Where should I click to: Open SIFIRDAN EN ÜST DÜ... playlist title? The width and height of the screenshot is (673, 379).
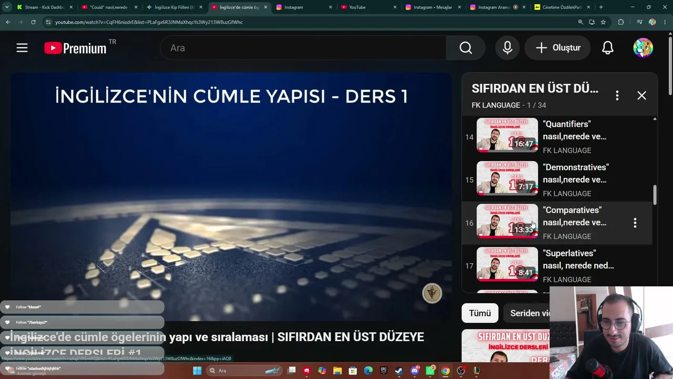tap(535, 88)
